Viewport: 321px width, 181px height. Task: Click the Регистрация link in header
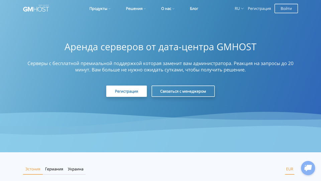click(259, 9)
